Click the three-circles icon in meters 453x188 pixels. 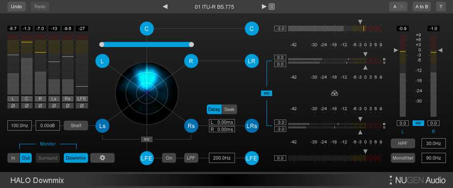334,94
